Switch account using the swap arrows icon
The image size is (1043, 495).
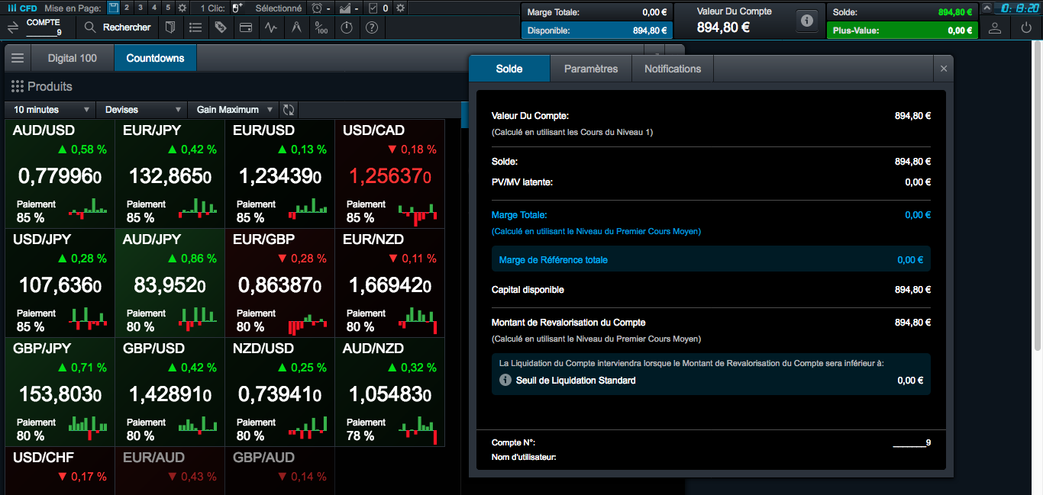click(13, 27)
